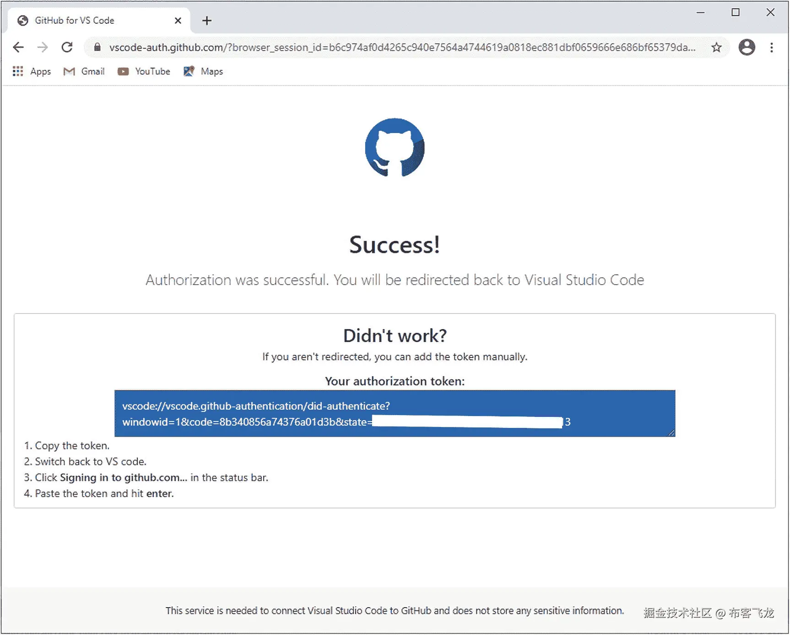This screenshot has height=635, width=790.
Task: Close the GitHub for VS Code tab
Action: 178,21
